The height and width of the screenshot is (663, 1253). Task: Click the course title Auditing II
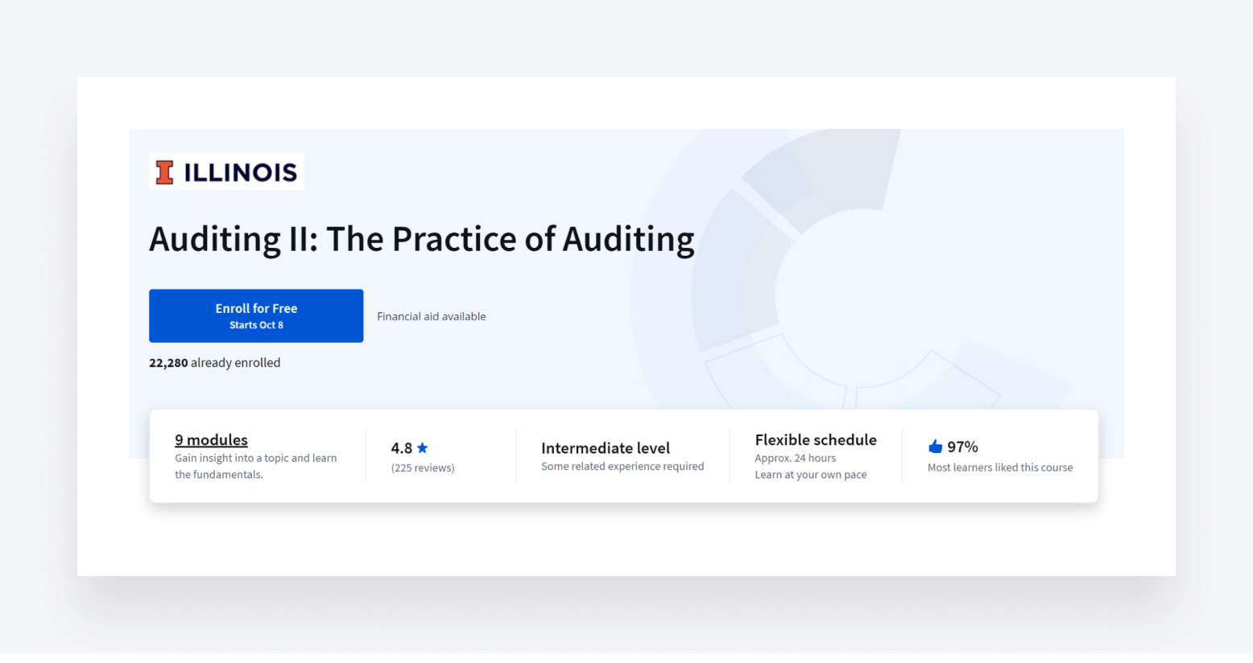tap(421, 239)
